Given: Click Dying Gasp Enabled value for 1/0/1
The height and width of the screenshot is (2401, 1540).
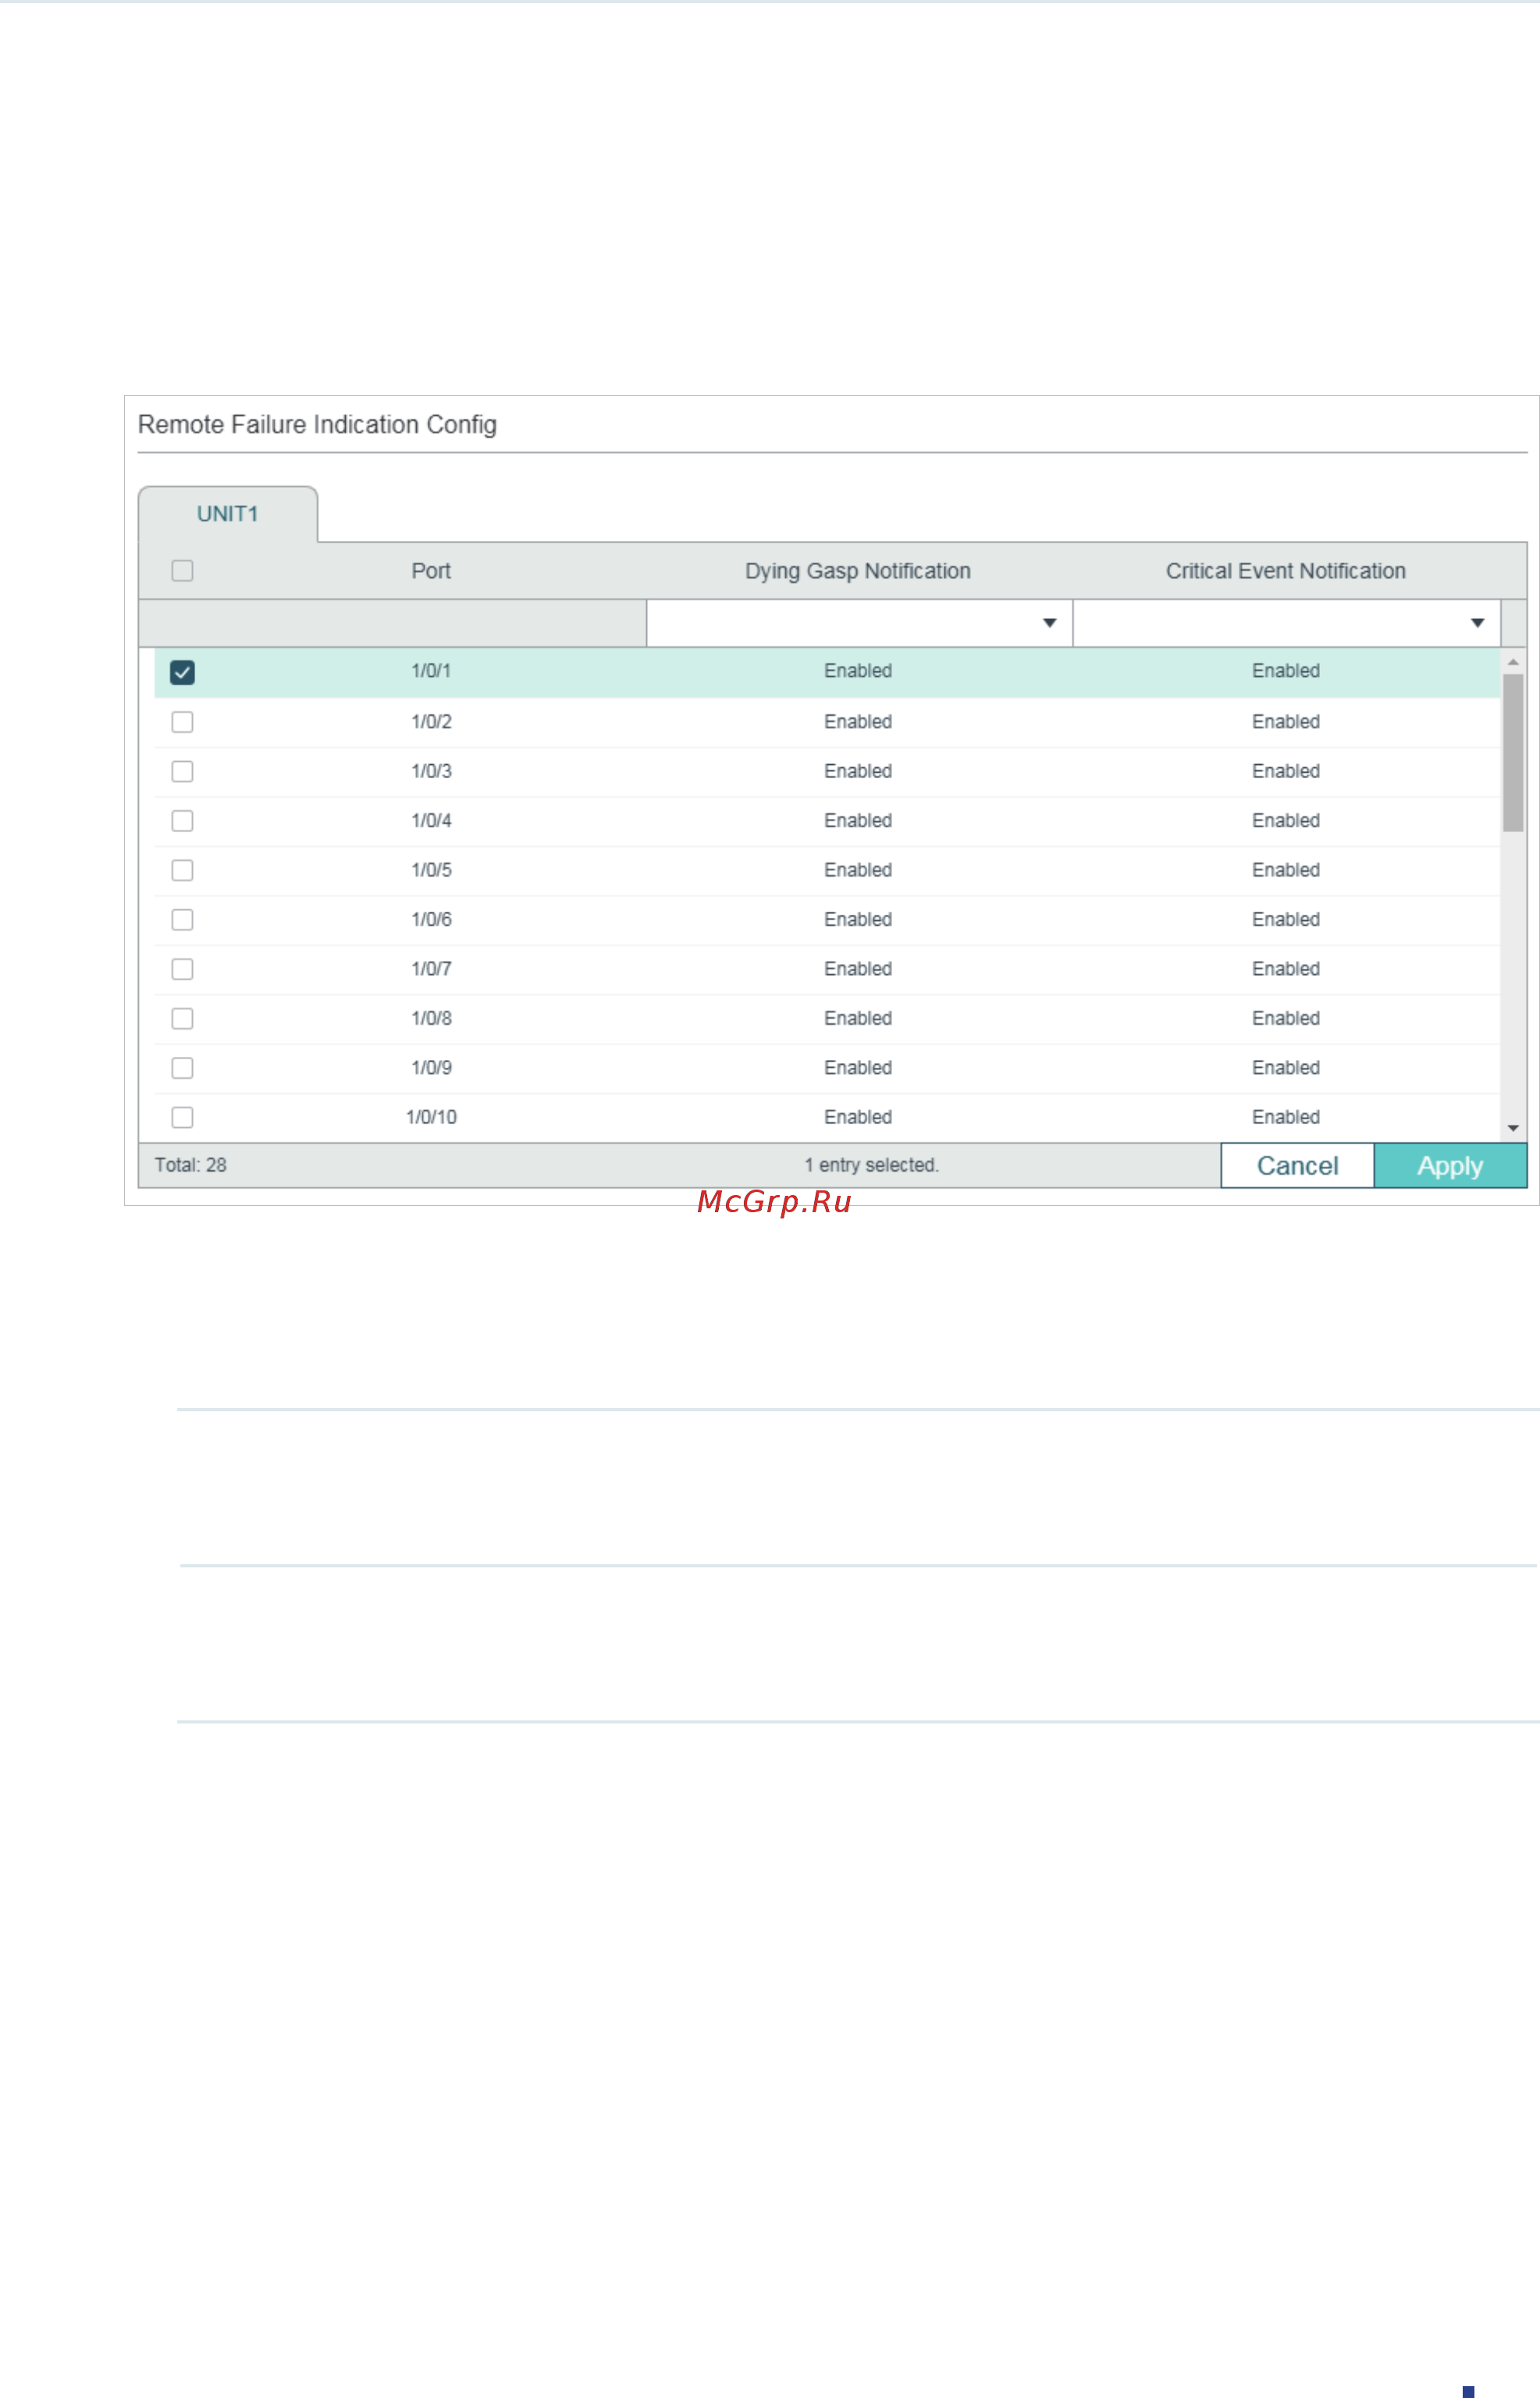Looking at the screenshot, I should (x=858, y=671).
